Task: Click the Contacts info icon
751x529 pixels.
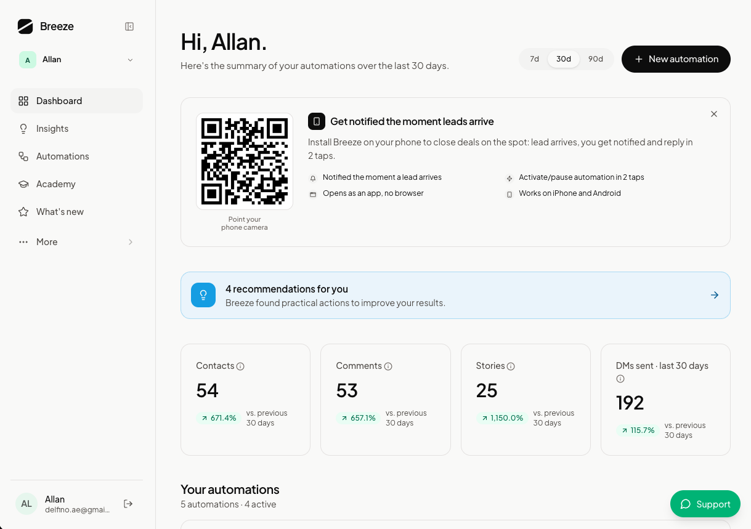Action: coord(240,366)
